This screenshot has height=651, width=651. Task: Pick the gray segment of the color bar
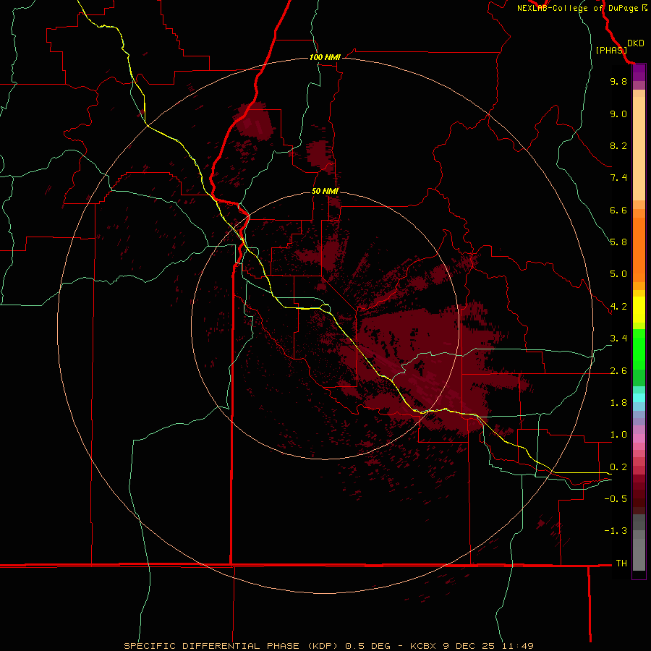point(639,542)
